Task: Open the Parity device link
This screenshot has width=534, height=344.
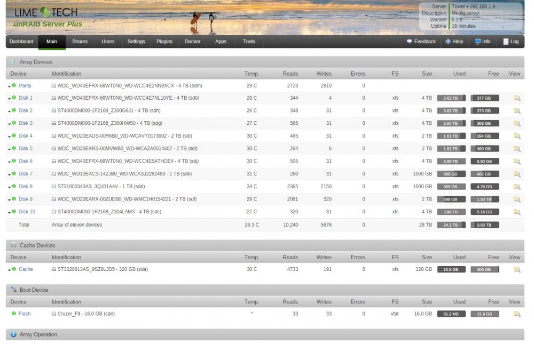Action: click(25, 86)
